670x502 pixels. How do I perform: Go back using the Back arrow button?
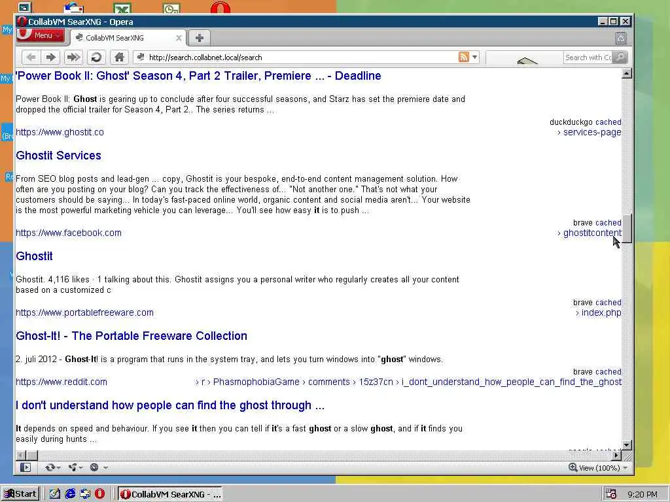pyautogui.click(x=31, y=58)
